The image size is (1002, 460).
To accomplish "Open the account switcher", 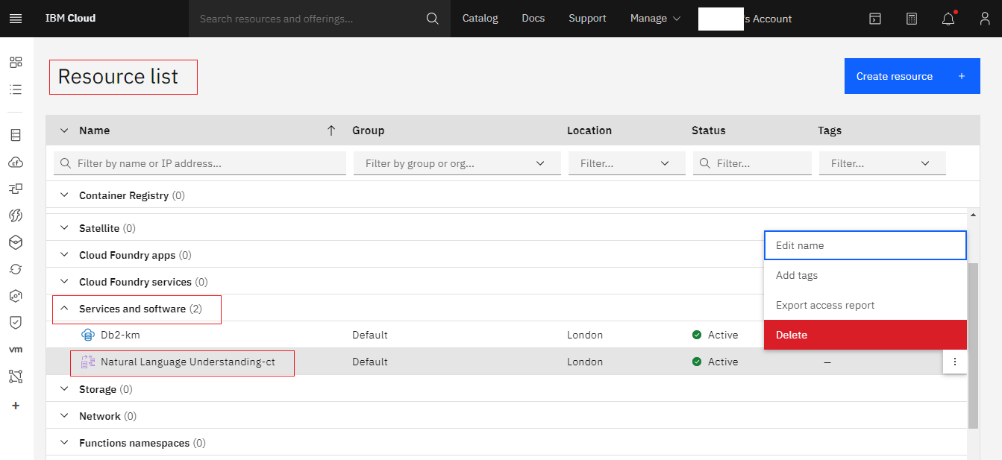I will click(x=745, y=19).
